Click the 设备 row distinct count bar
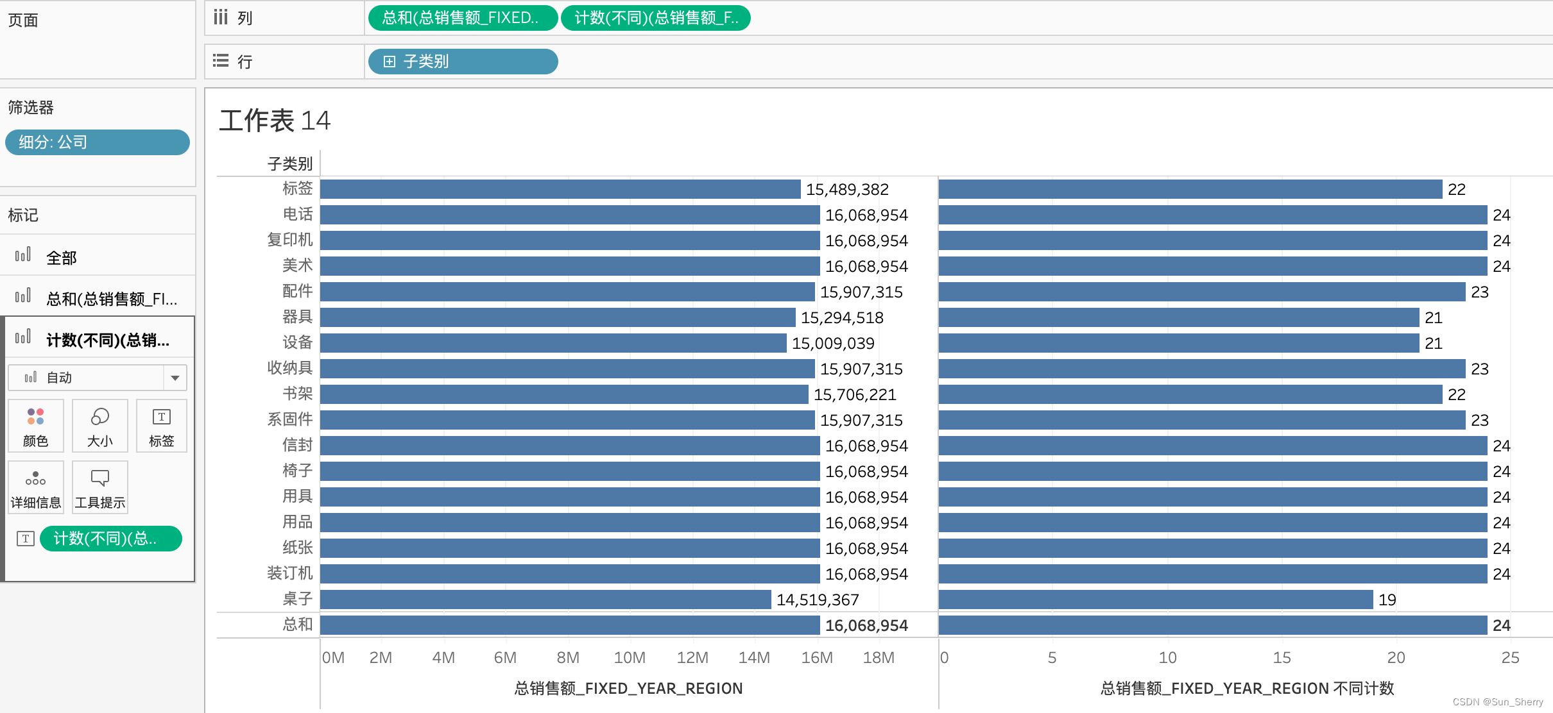 (x=1179, y=343)
